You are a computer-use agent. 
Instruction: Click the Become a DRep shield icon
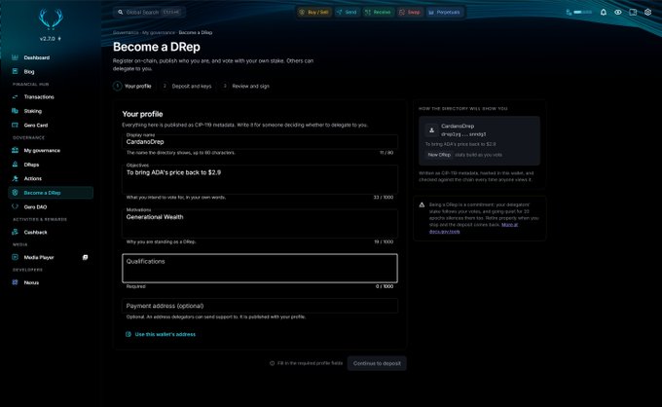pyautogui.click(x=16, y=193)
